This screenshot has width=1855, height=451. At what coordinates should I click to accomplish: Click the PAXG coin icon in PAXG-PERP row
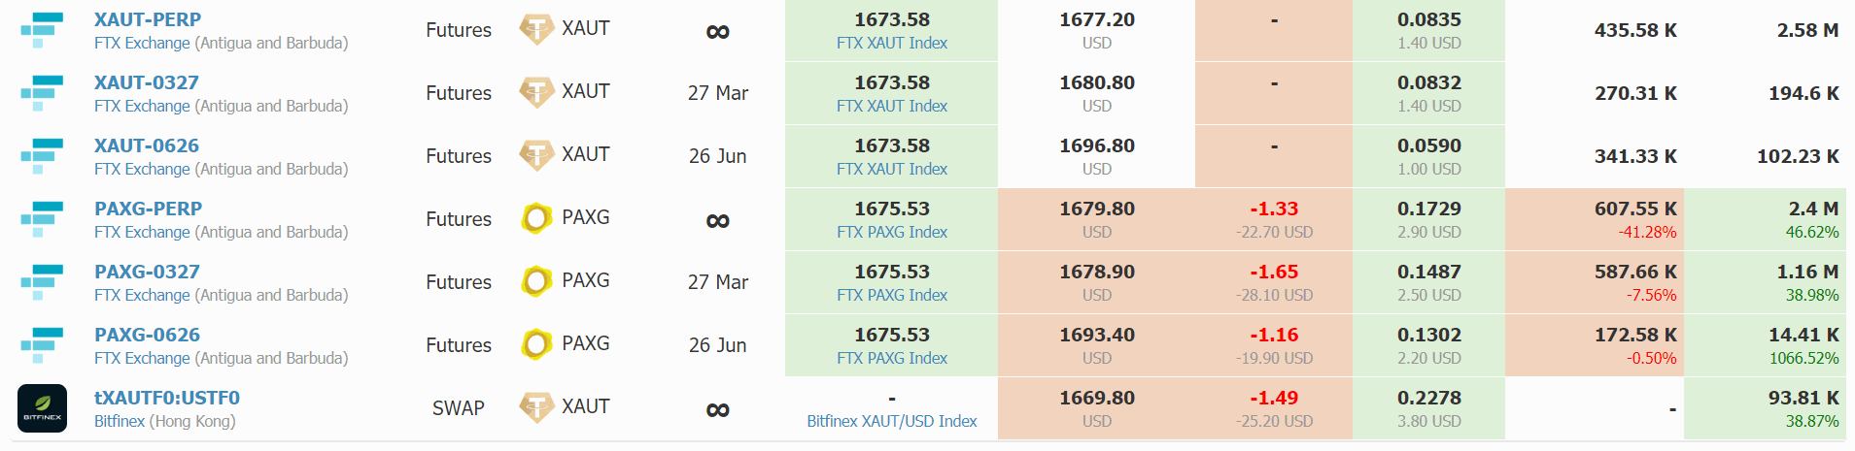[536, 218]
